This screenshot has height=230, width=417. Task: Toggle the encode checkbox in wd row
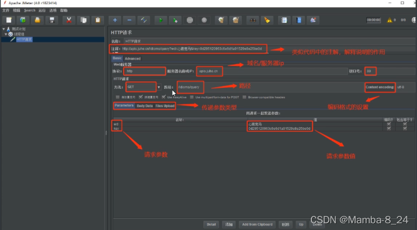pos(389,124)
